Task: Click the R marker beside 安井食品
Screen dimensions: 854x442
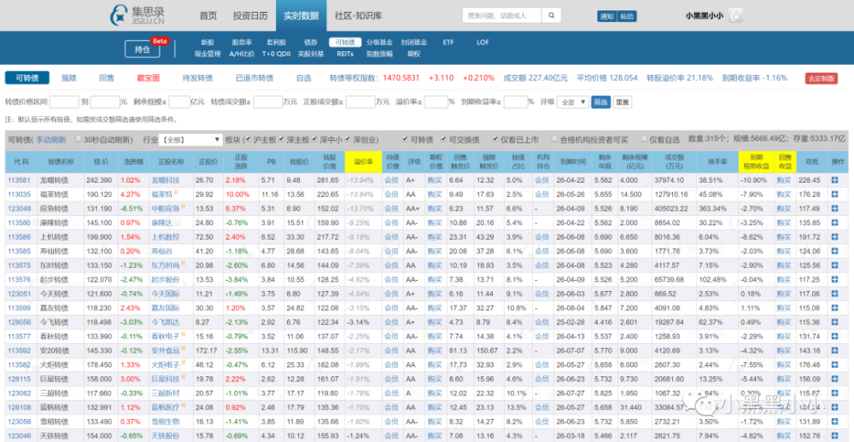Action: pos(184,349)
